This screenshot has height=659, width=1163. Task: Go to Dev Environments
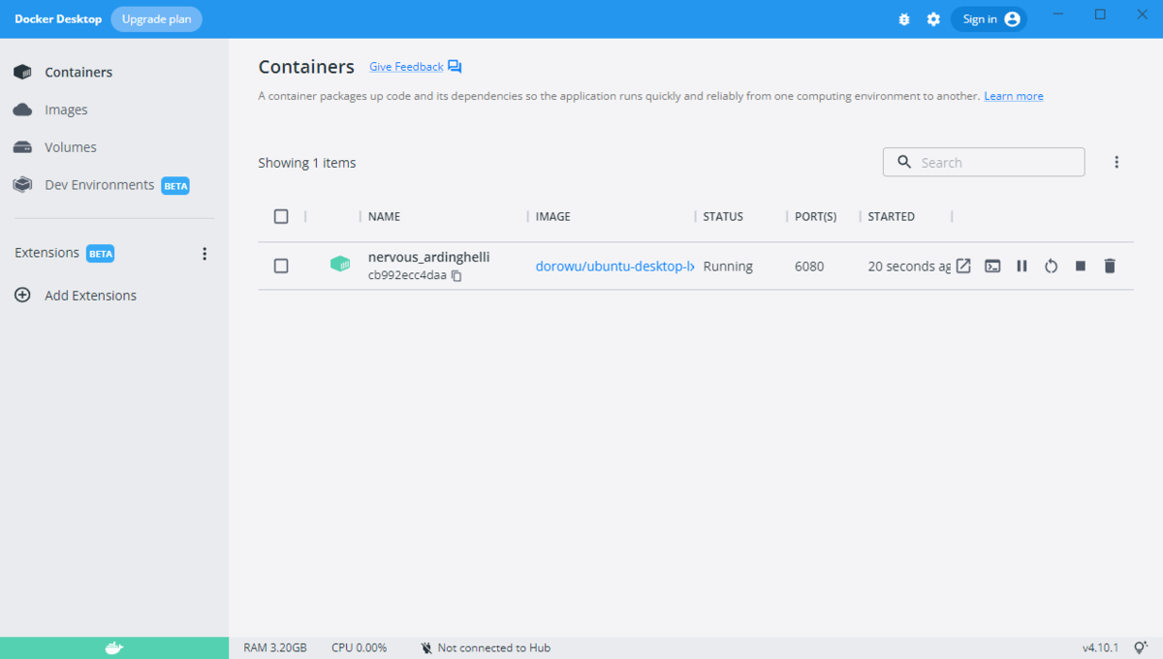(x=98, y=184)
